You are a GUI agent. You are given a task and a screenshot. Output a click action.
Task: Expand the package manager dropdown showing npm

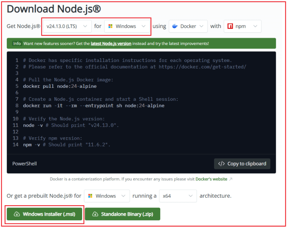(x=242, y=26)
